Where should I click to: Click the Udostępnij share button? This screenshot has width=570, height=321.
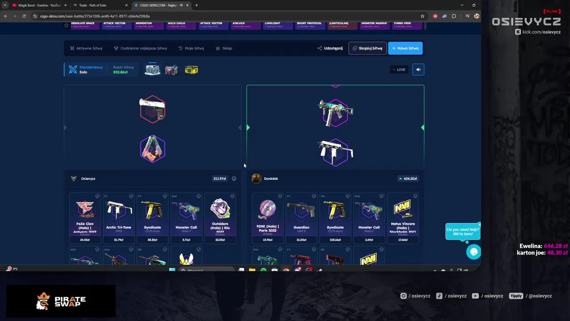click(330, 48)
